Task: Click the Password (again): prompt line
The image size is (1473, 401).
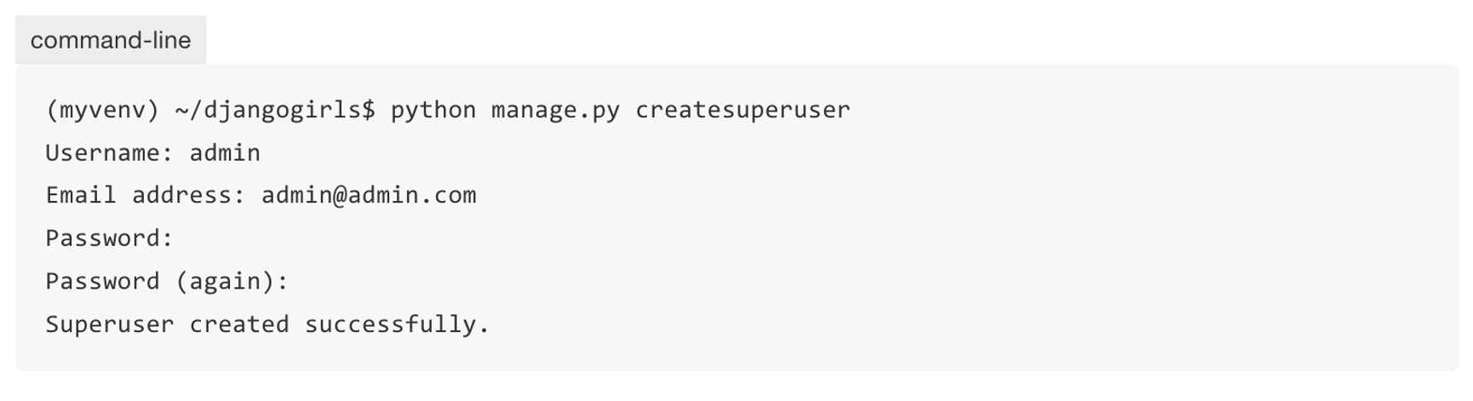Action: coord(168,282)
